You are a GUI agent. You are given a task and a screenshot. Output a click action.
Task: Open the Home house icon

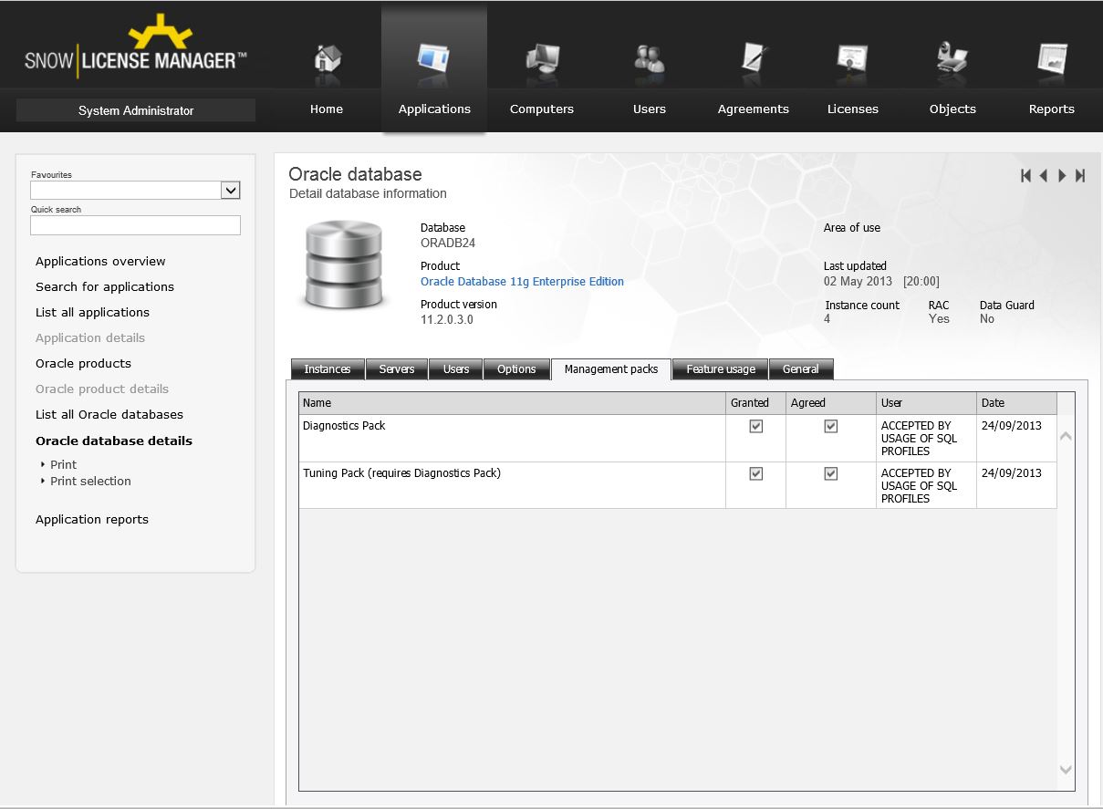point(327,59)
